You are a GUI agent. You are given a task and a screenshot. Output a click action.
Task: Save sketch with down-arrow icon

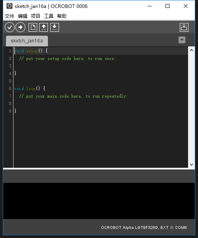coord(55,27)
